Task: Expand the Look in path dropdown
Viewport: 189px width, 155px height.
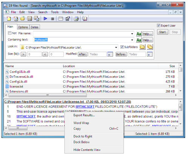Action: click(x=116, y=48)
